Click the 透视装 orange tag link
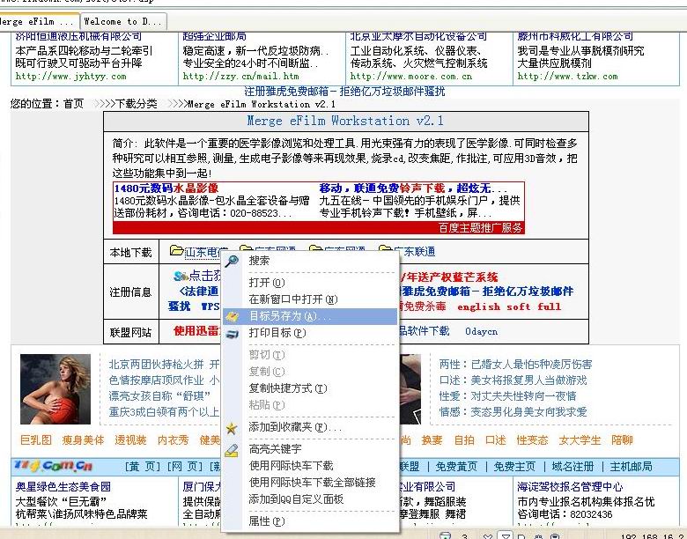 click(x=130, y=440)
